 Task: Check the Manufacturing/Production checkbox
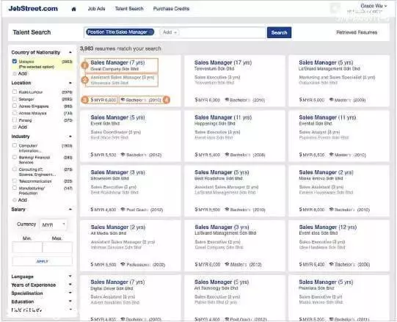tap(15, 188)
